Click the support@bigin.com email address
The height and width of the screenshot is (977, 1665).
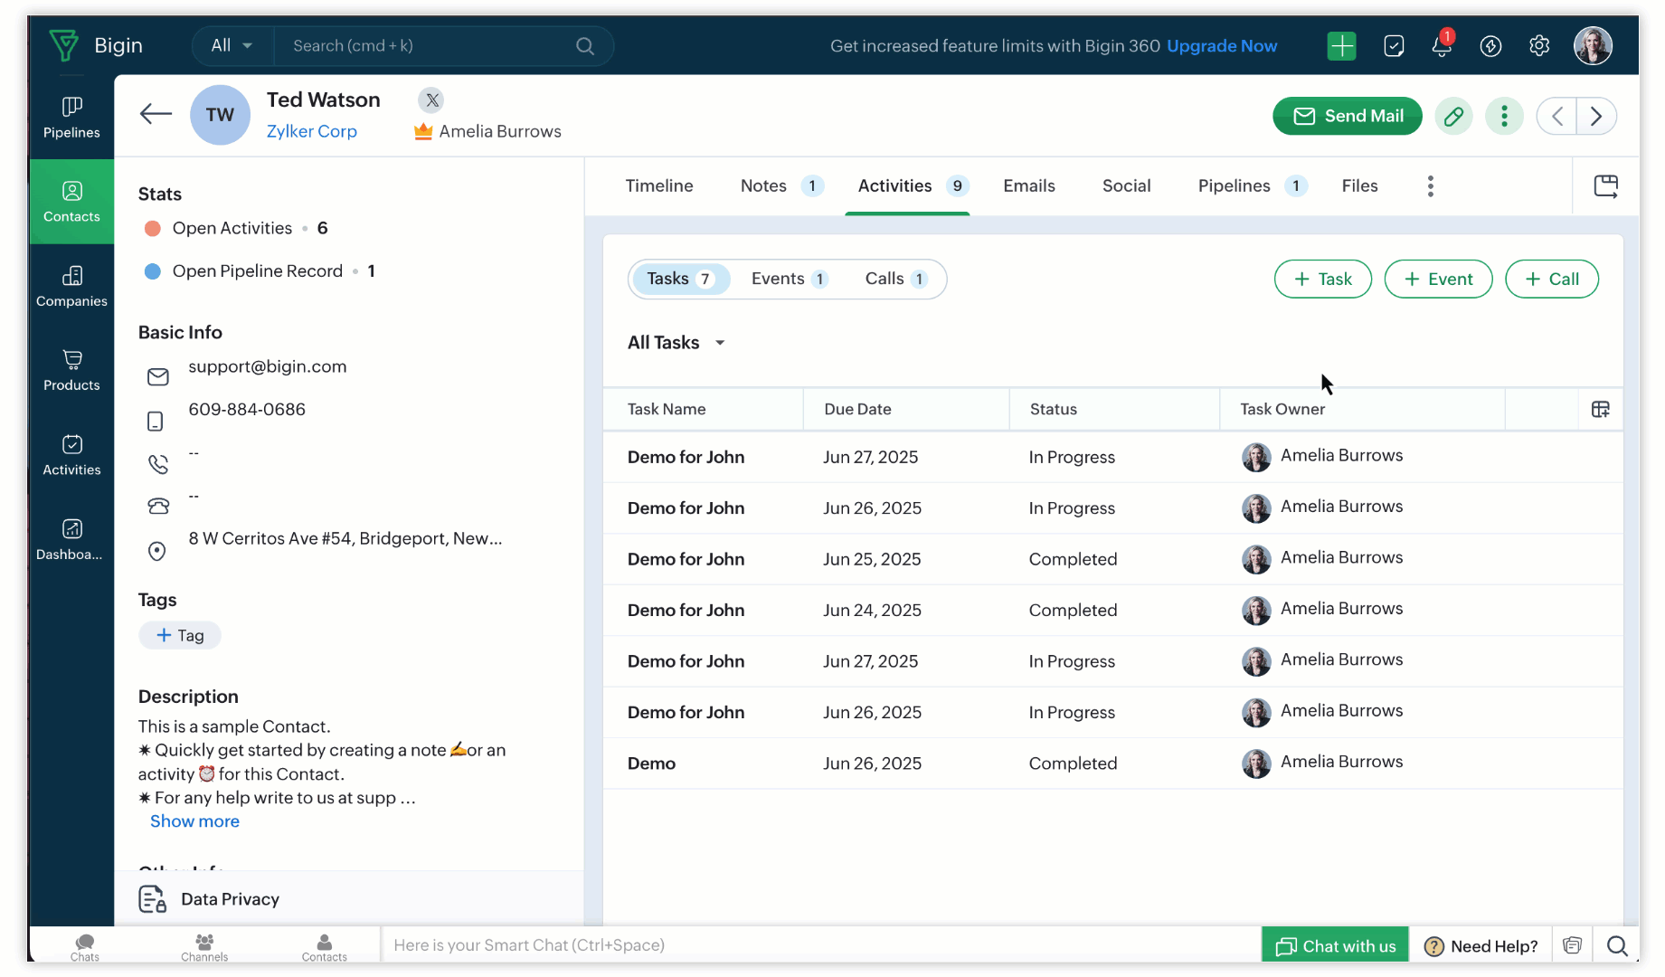(268, 366)
